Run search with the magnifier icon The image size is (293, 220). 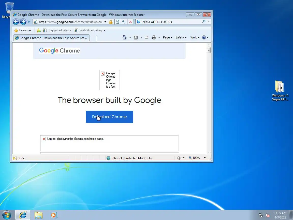pyautogui.click(x=204, y=22)
